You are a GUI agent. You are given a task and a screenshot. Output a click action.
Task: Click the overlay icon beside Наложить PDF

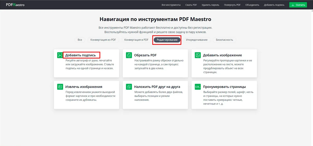pos(129,87)
